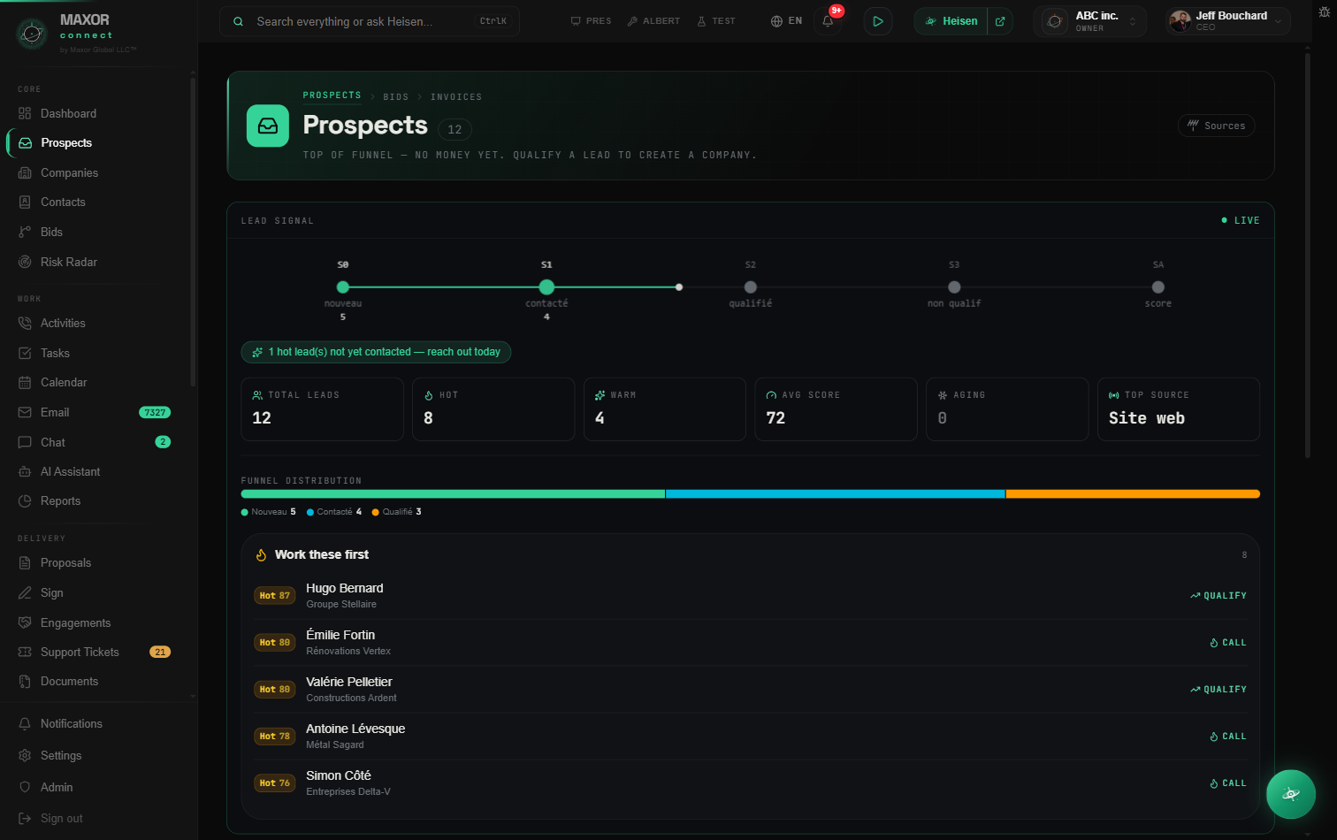The height and width of the screenshot is (840, 1337).
Task: Expand Jeff Bouchard user menu
Action: (1227, 21)
